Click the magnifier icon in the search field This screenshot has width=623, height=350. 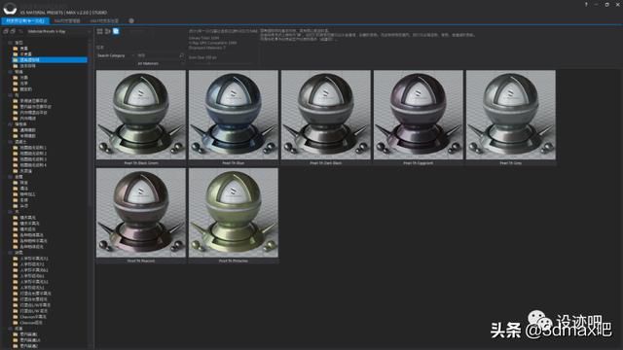(182, 55)
